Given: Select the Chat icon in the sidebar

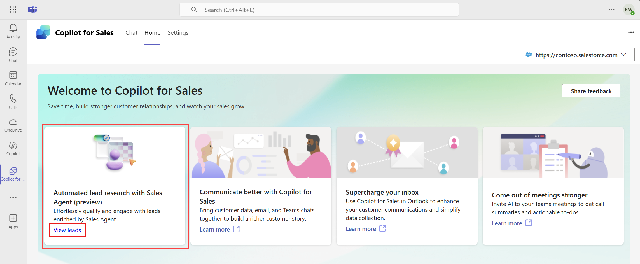Looking at the screenshot, I should [13, 54].
